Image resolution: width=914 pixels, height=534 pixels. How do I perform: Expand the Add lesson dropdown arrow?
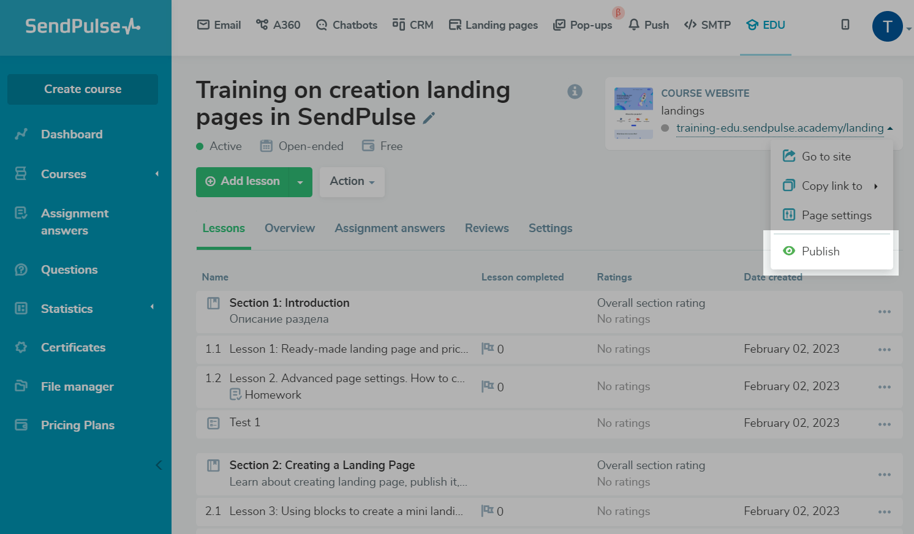tap(300, 182)
